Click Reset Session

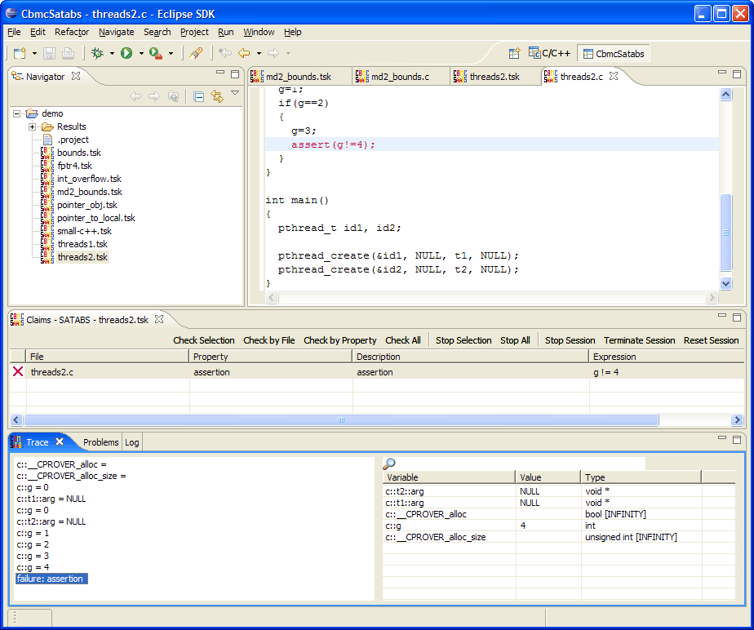pos(712,340)
